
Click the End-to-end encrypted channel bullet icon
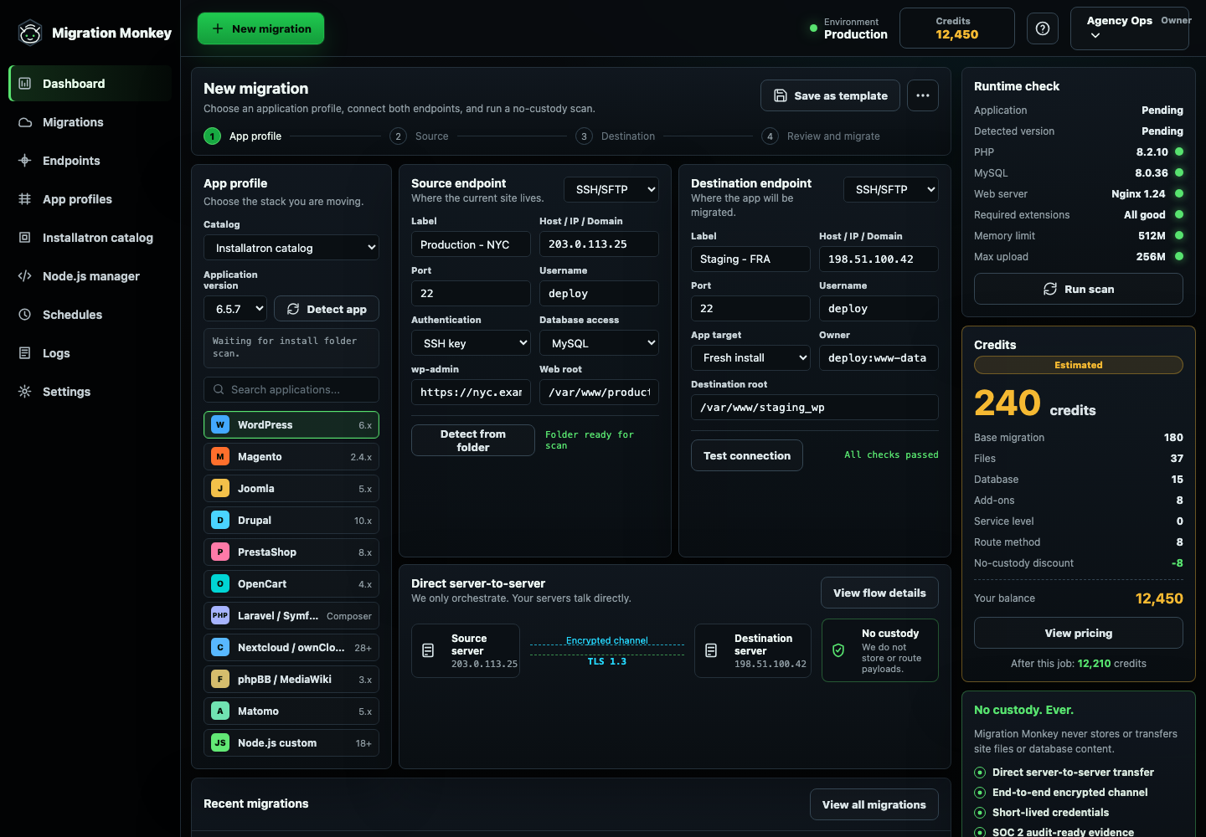(x=980, y=793)
